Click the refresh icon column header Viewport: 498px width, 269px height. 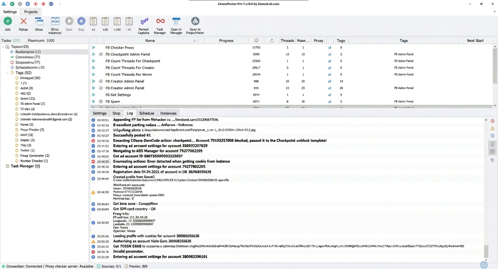pos(272,41)
